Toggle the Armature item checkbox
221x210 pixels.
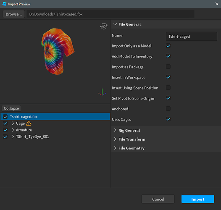coord(5,130)
